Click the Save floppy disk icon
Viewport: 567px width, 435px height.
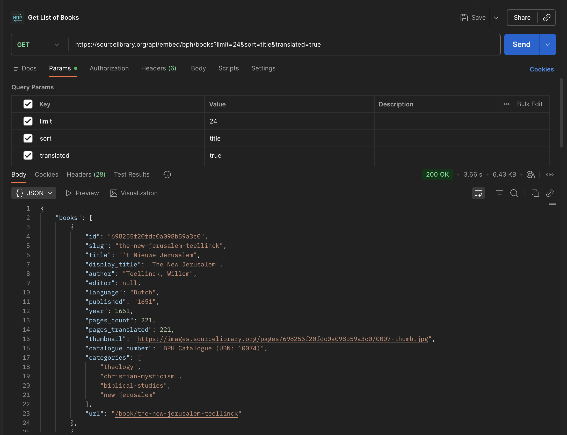(464, 18)
